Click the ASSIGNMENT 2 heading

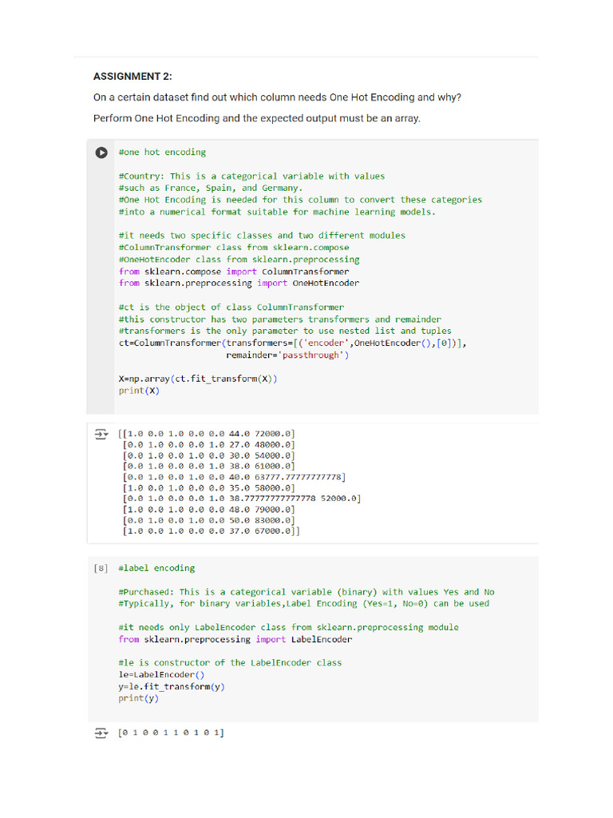(132, 77)
